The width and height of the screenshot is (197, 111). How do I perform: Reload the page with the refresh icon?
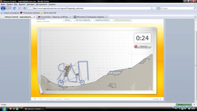[x=14, y=8]
